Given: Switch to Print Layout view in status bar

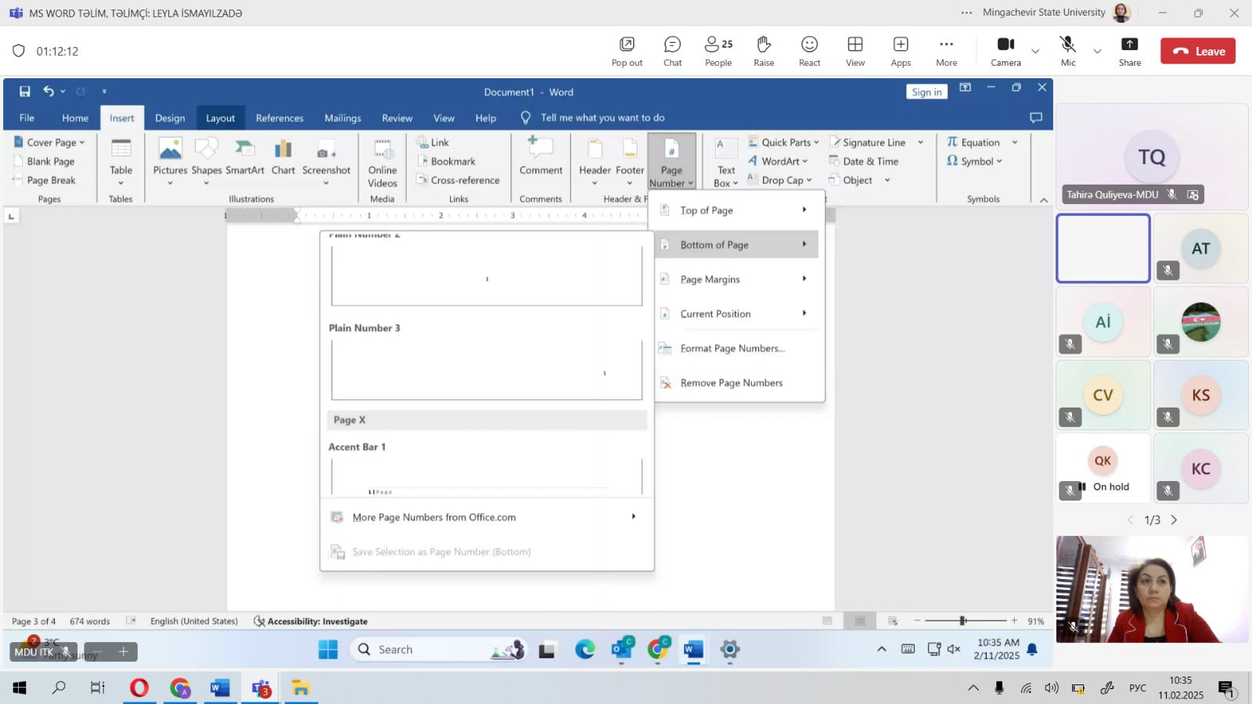Looking at the screenshot, I should (860, 621).
